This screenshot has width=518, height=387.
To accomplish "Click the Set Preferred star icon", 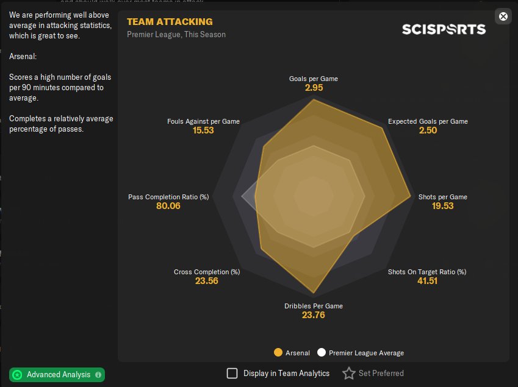I will coord(348,373).
